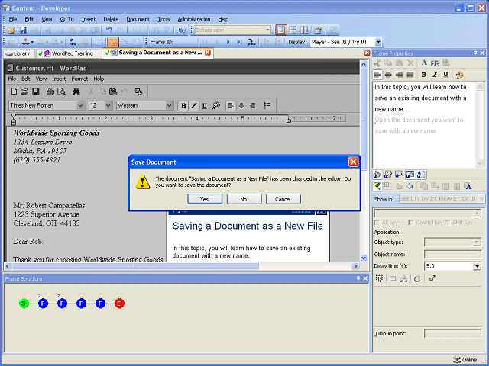Open the Tools menu
Image resolution: width=489 pixels, height=366 pixels.
[x=164, y=19]
